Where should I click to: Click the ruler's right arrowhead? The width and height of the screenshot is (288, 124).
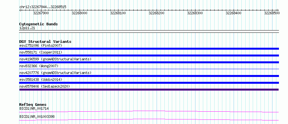coord(278,10)
